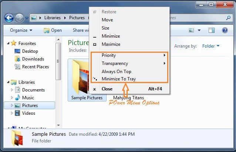Click the blue Help question mark icon
236x152 pixels.
pyautogui.click(x=225, y=30)
